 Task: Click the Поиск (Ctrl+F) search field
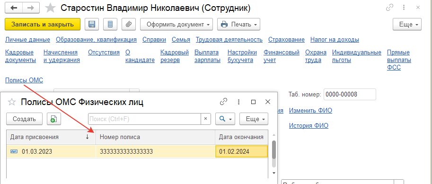point(144,119)
